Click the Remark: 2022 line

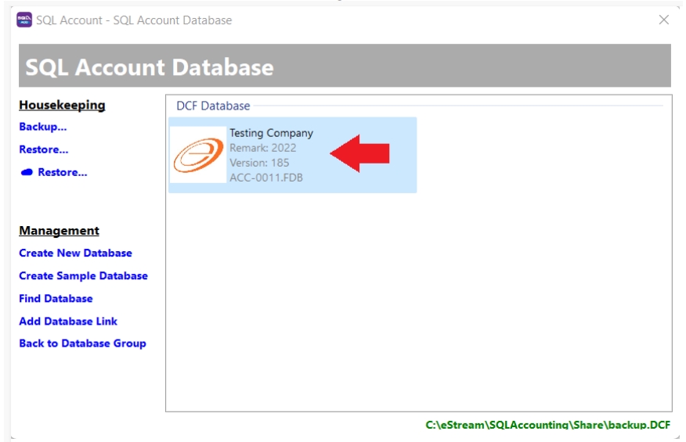tap(263, 148)
